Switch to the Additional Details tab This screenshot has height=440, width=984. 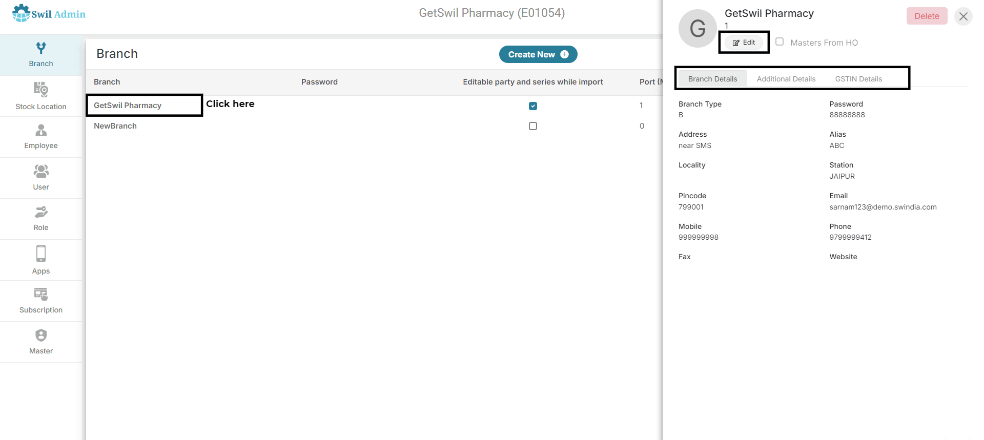pos(786,79)
